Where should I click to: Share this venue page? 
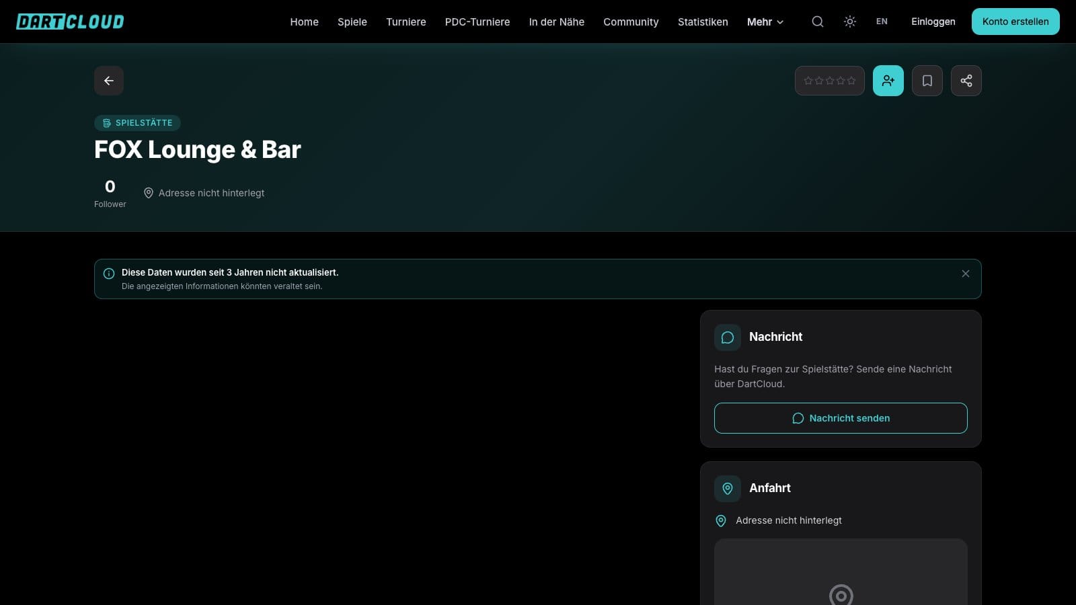[966, 81]
